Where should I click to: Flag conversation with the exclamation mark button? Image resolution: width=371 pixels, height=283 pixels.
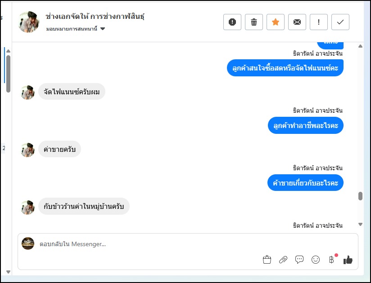[x=319, y=22]
